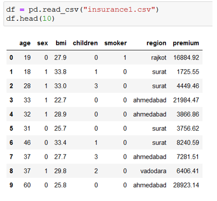Click premium value 28923.14
This screenshot has height=201, width=217.
click(186, 185)
